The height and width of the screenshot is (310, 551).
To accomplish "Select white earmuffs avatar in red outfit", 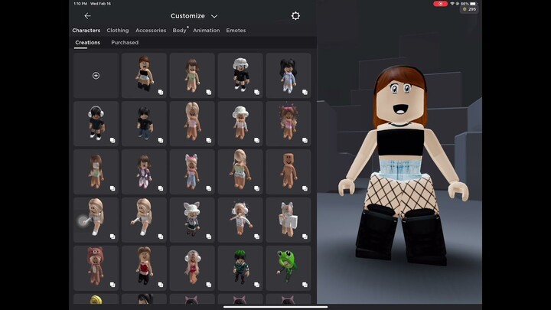I will pos(192,268).
